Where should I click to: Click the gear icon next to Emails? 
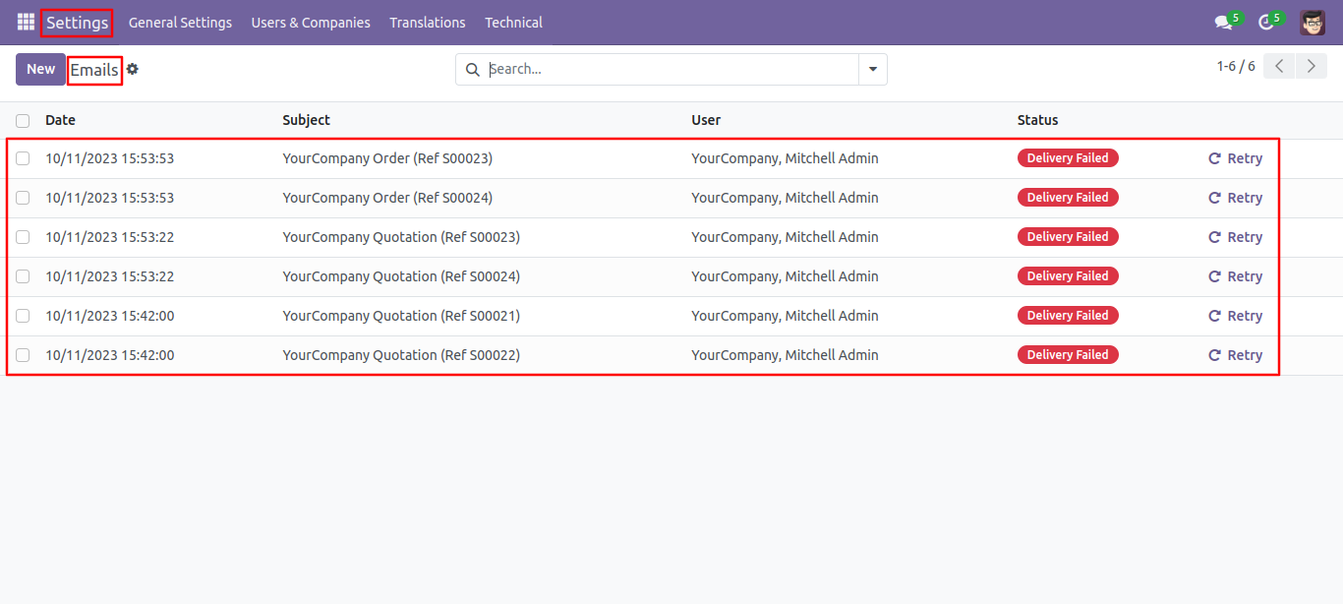(x=133, y=69)
